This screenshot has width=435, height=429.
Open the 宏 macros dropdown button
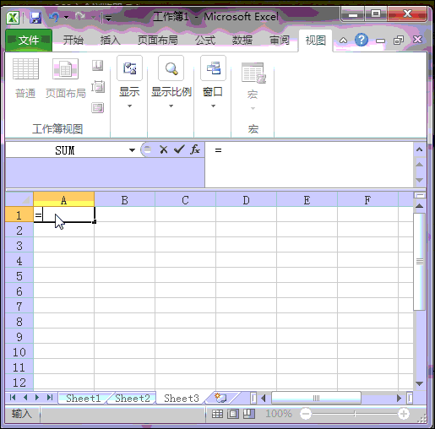(x=253, y=86)
